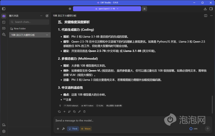
Task: Open the chat list more options menu
Action: point(41,16)
